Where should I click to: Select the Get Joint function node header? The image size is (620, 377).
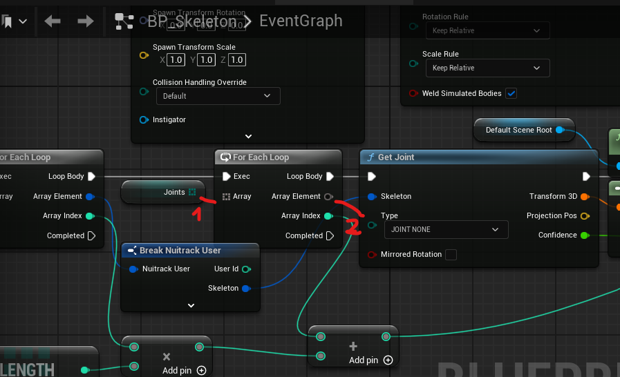[479, 157]
